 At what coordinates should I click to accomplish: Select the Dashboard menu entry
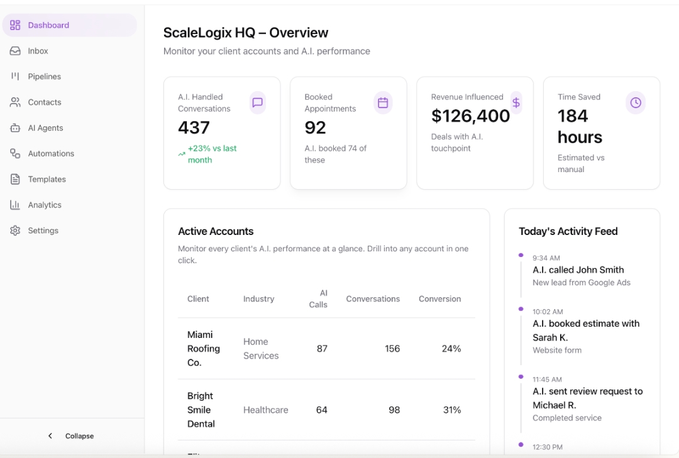(x=48, y=25)
